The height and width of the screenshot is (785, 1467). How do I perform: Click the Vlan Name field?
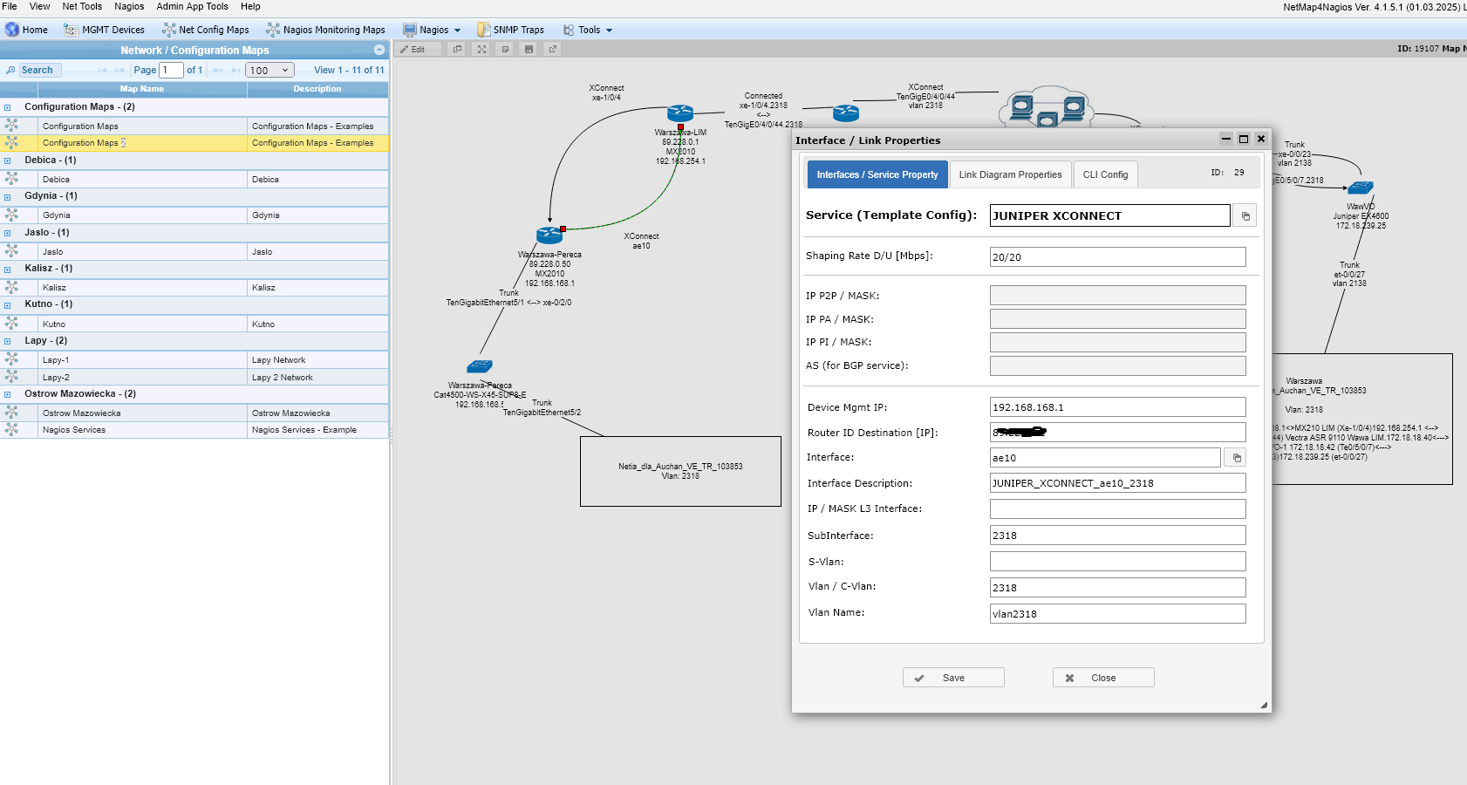pos(1117,613)
